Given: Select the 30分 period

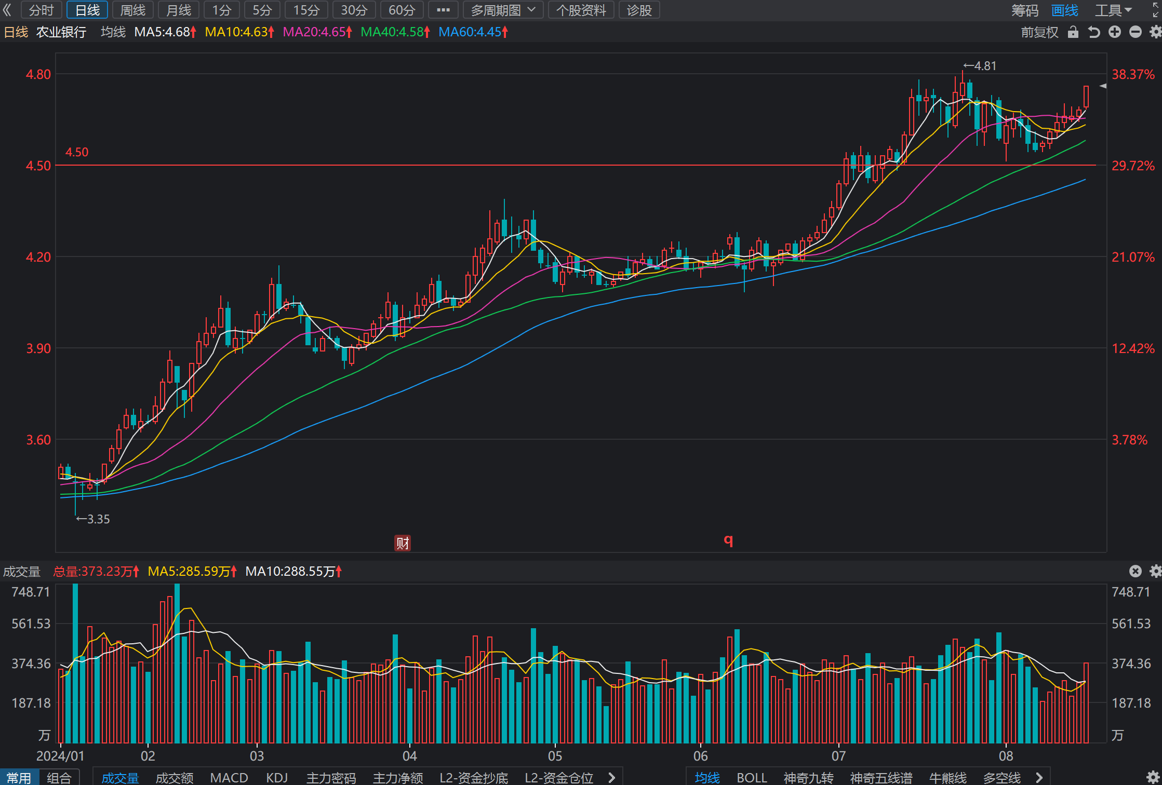Looking at the screenshot, I should (x=354, y=10).
